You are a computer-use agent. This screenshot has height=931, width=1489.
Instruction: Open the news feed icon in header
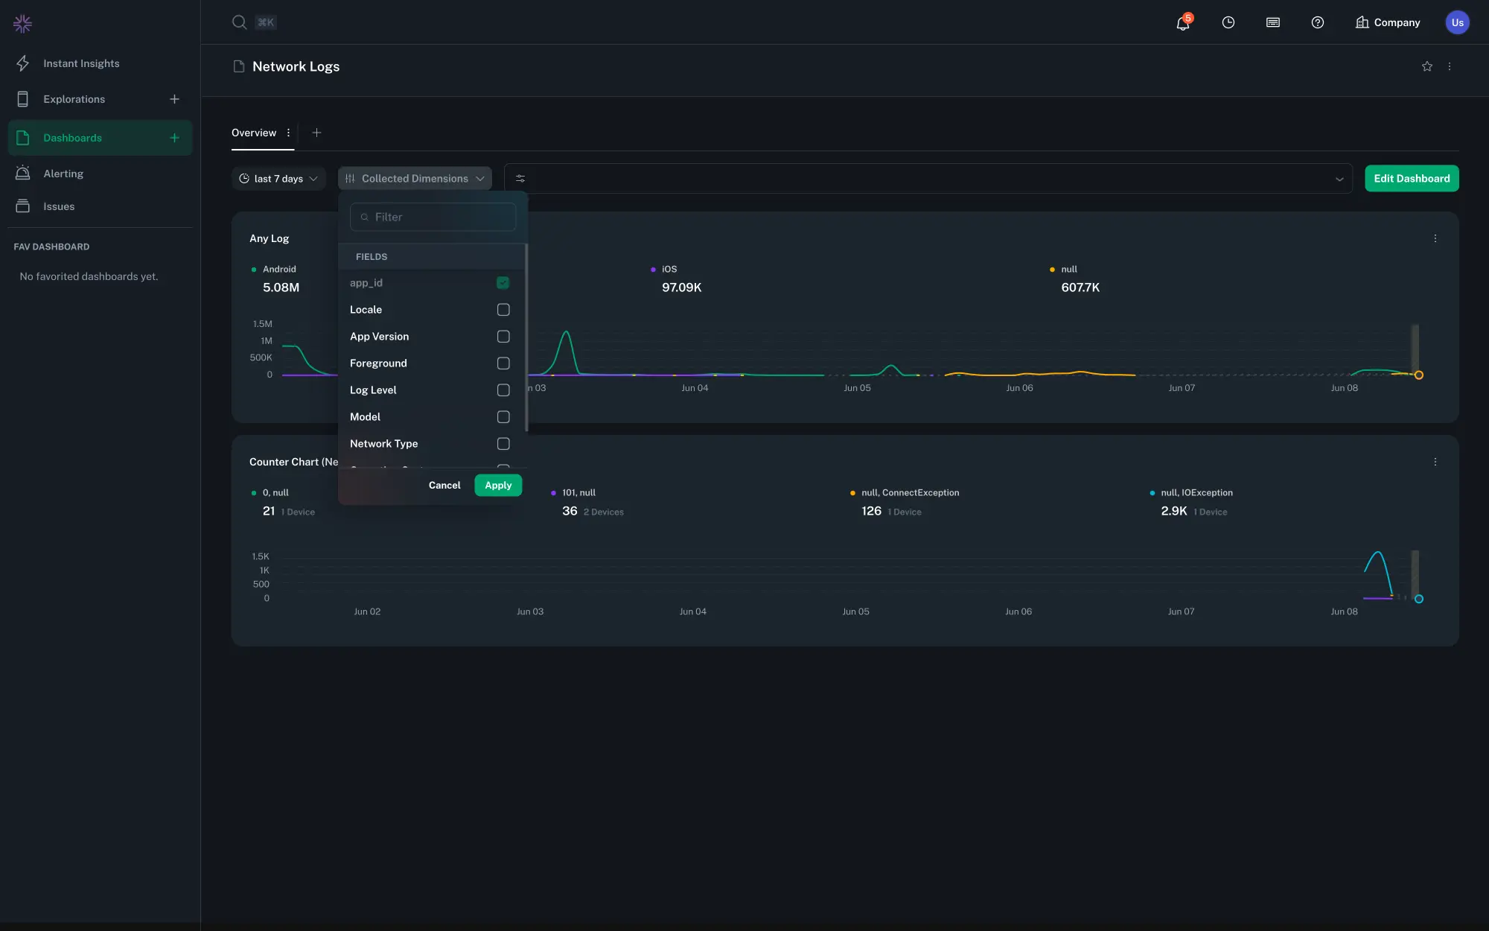pos(1273,22)
